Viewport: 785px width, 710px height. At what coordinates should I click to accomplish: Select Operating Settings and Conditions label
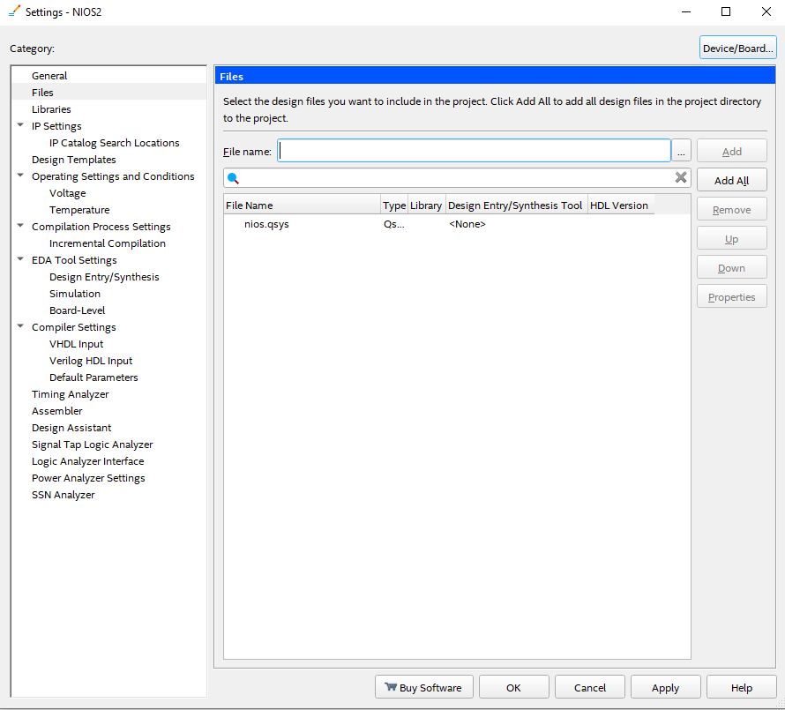[113, 176]
